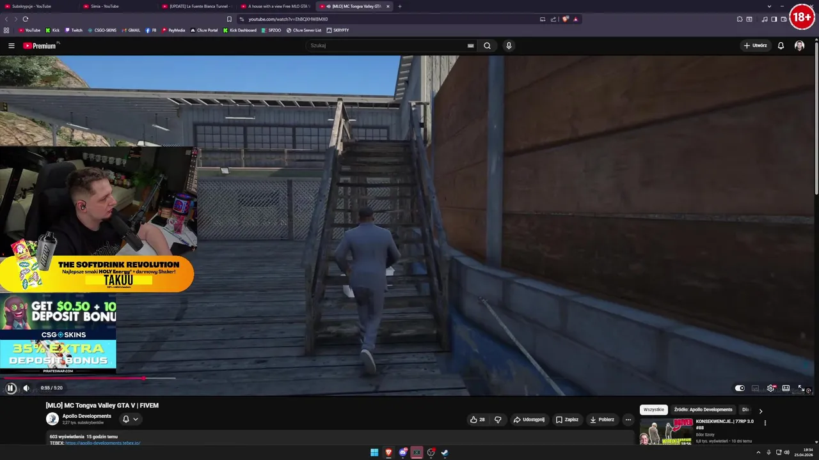The image size is (819, 460).
Task: Open the player settings gear
Action: pyautogui.click(x=770, y=388)
